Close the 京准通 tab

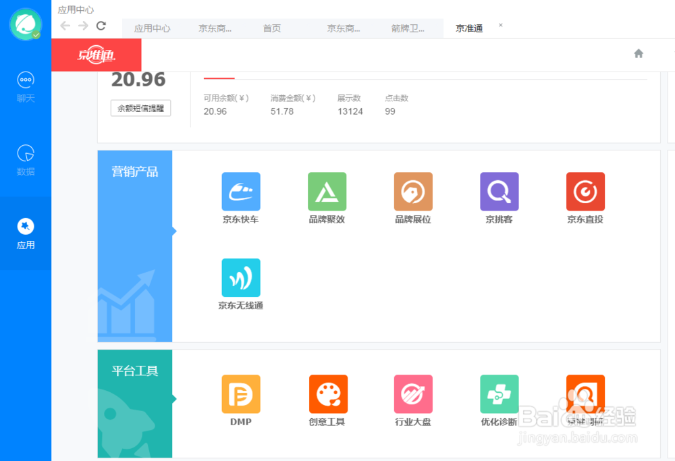(x=501, y=25)
